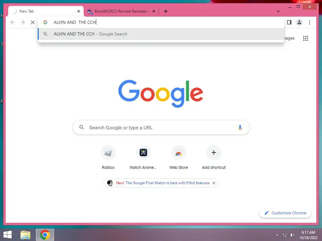Open the Google apps grid
The height and width of the screenshot is (241, 322).
coord(306,38)
